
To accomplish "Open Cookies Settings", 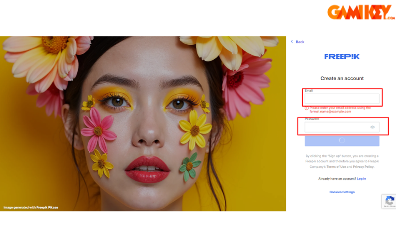I will coord(342,192).
